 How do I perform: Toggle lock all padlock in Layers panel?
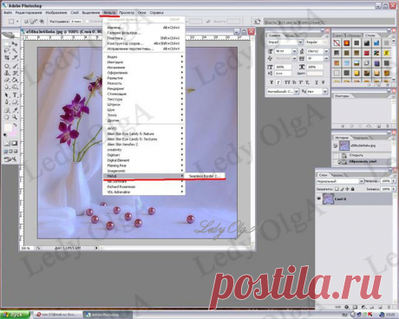click(353, 189)
